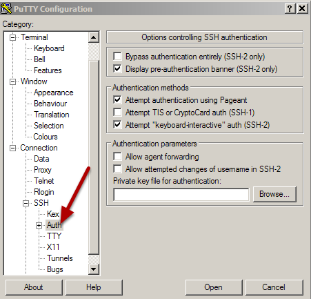The image size is (311, 299).
Task: Check Attempt TIS or CryptoCard auth
Action: [117, 112]
